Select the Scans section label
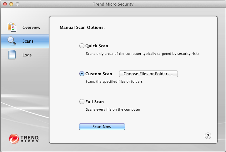The width and height of the screenshot is (226, 152). pos(28,41)
